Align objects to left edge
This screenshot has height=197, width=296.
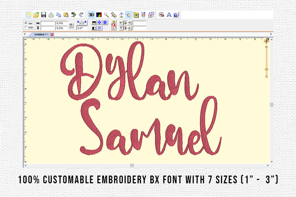(121, 23)
